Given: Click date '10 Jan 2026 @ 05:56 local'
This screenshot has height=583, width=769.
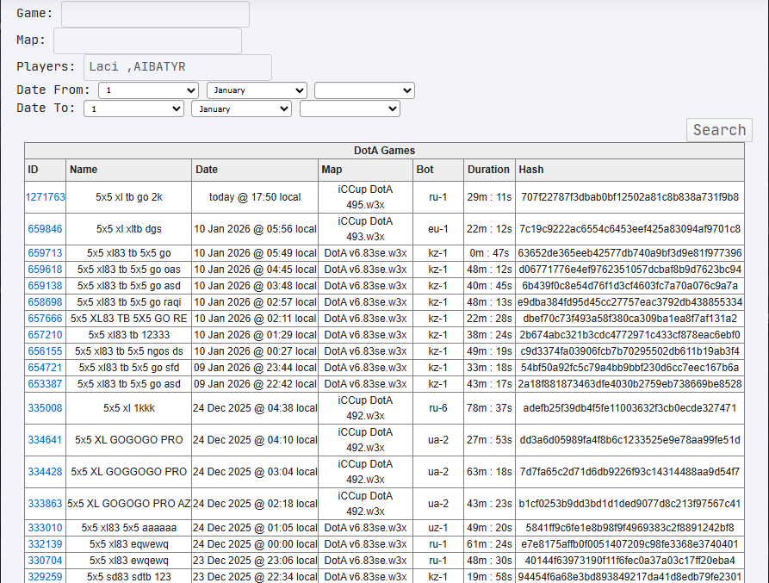Looking at the screenshot, I should (255, 229).
